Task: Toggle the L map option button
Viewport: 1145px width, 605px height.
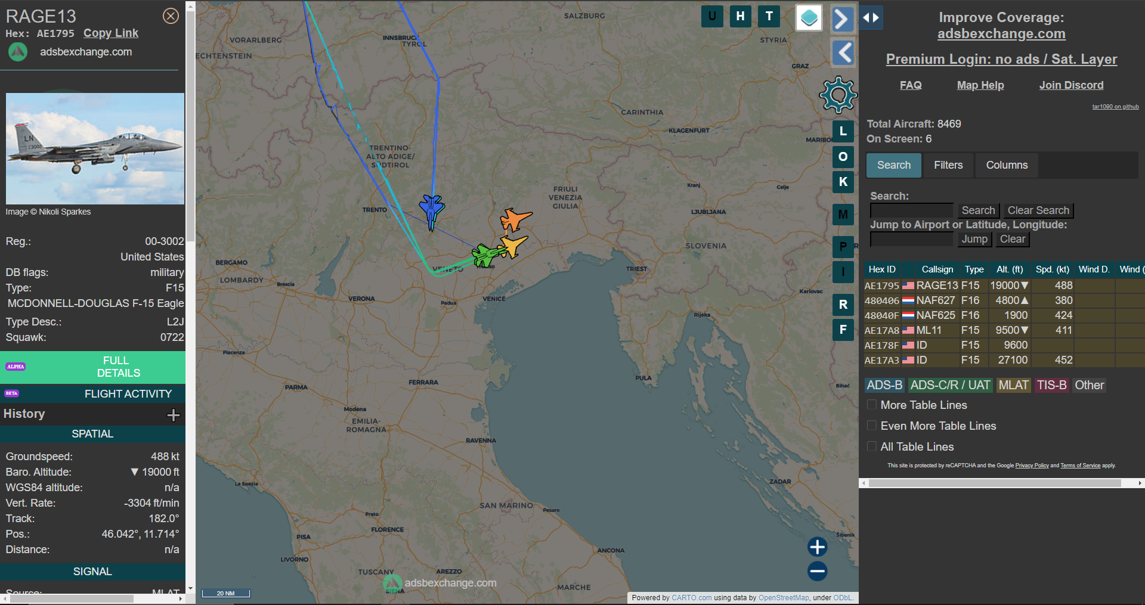Action: (x=843, y=131)
